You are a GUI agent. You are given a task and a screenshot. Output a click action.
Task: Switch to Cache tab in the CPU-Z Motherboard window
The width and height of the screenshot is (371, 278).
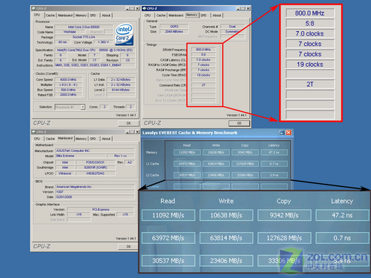coord(50,139)
